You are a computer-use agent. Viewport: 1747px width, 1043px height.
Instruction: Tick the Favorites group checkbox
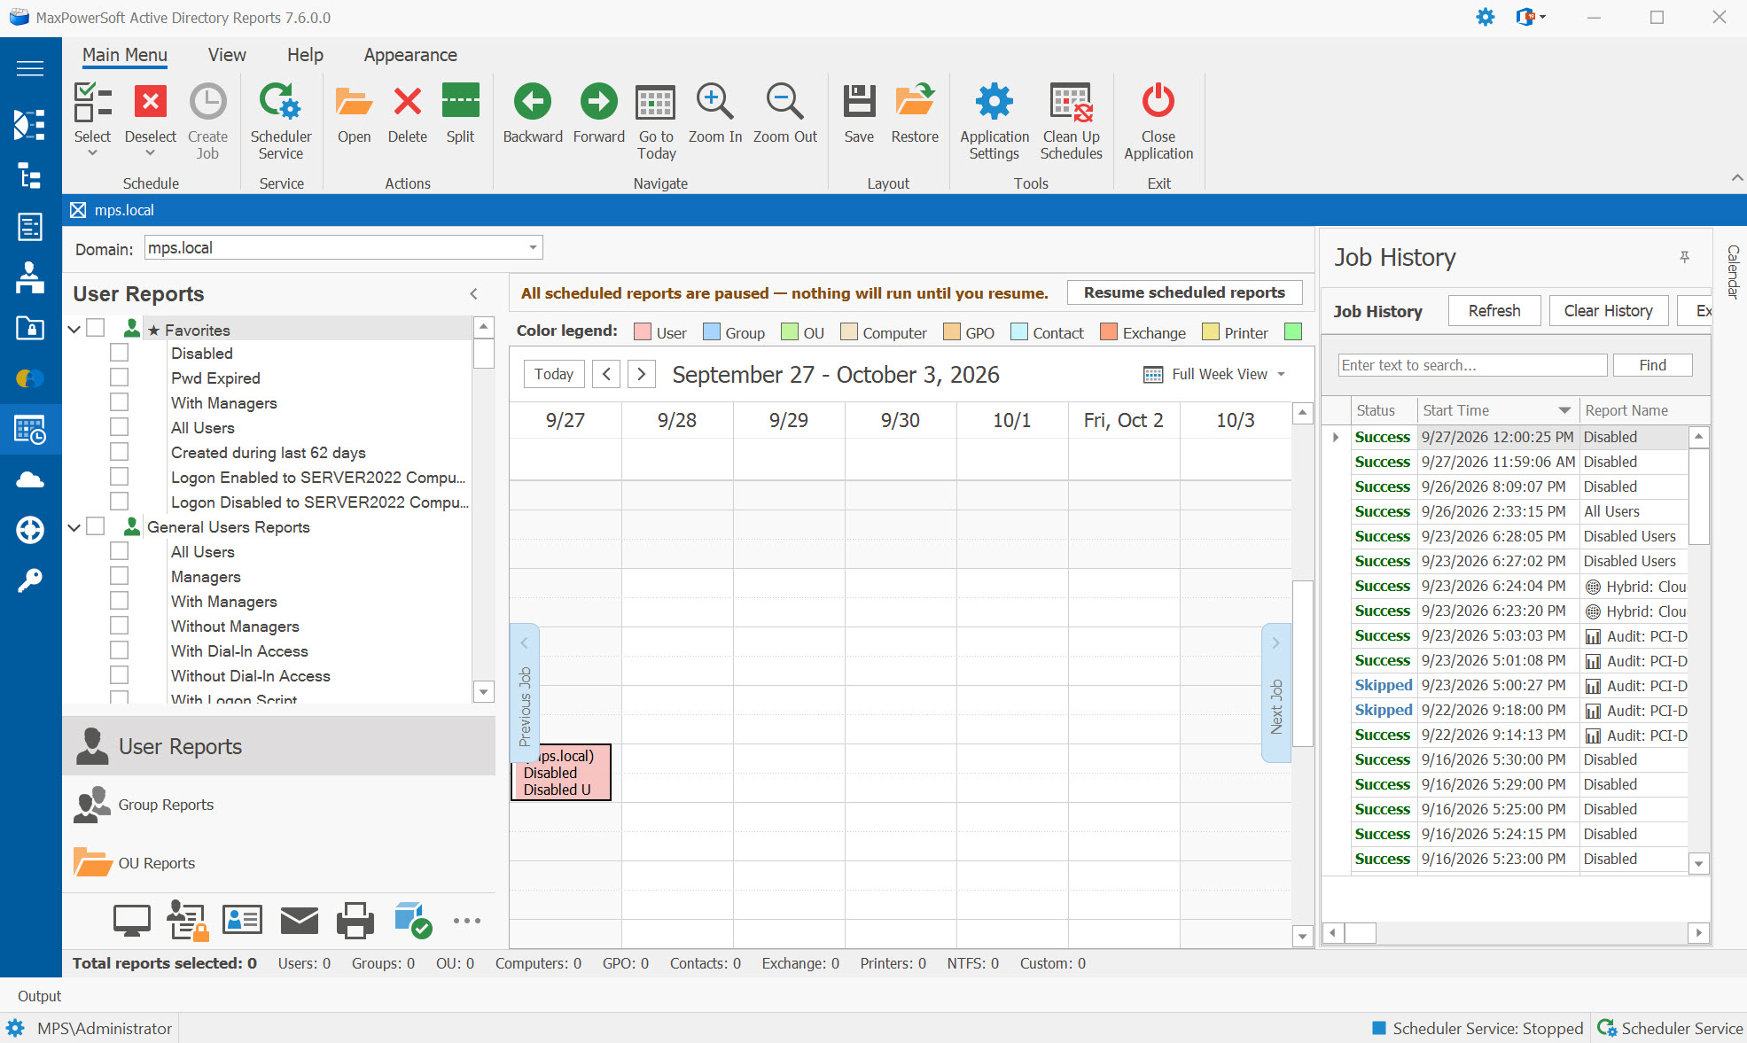coord(96,329)
